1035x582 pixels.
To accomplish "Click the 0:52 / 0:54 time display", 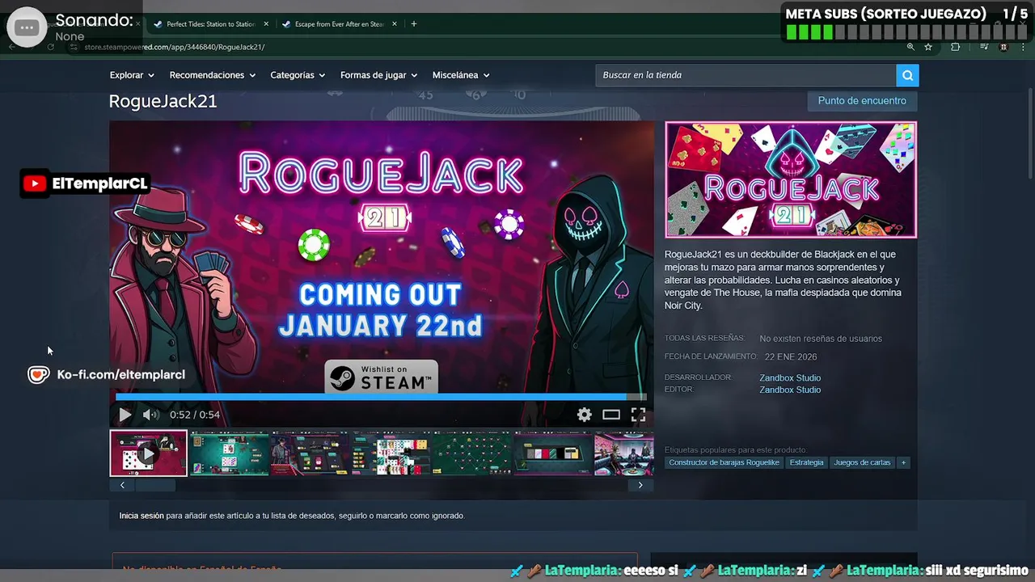I will click(x=195, y=415).
